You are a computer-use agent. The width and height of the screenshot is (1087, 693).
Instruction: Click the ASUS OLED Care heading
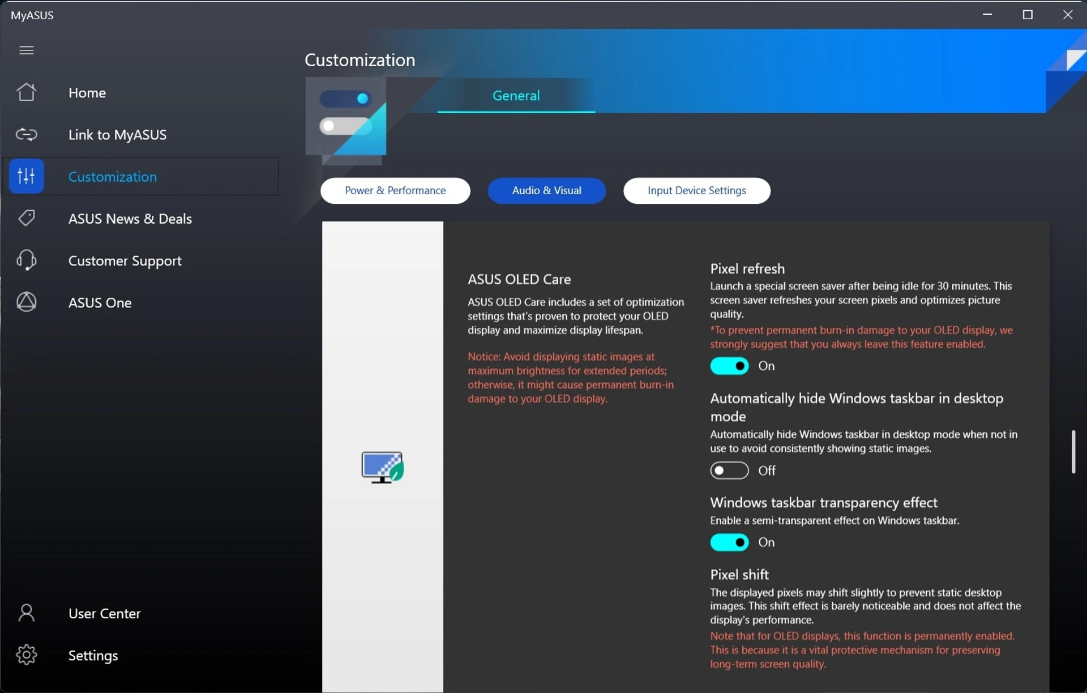[519, 279]
